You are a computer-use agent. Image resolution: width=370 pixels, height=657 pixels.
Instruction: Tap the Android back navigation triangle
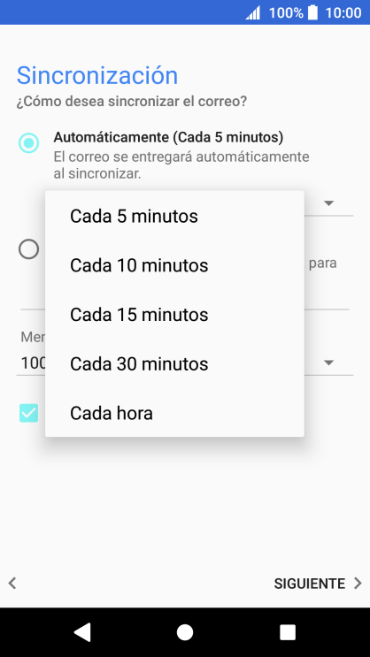[82, 632]
